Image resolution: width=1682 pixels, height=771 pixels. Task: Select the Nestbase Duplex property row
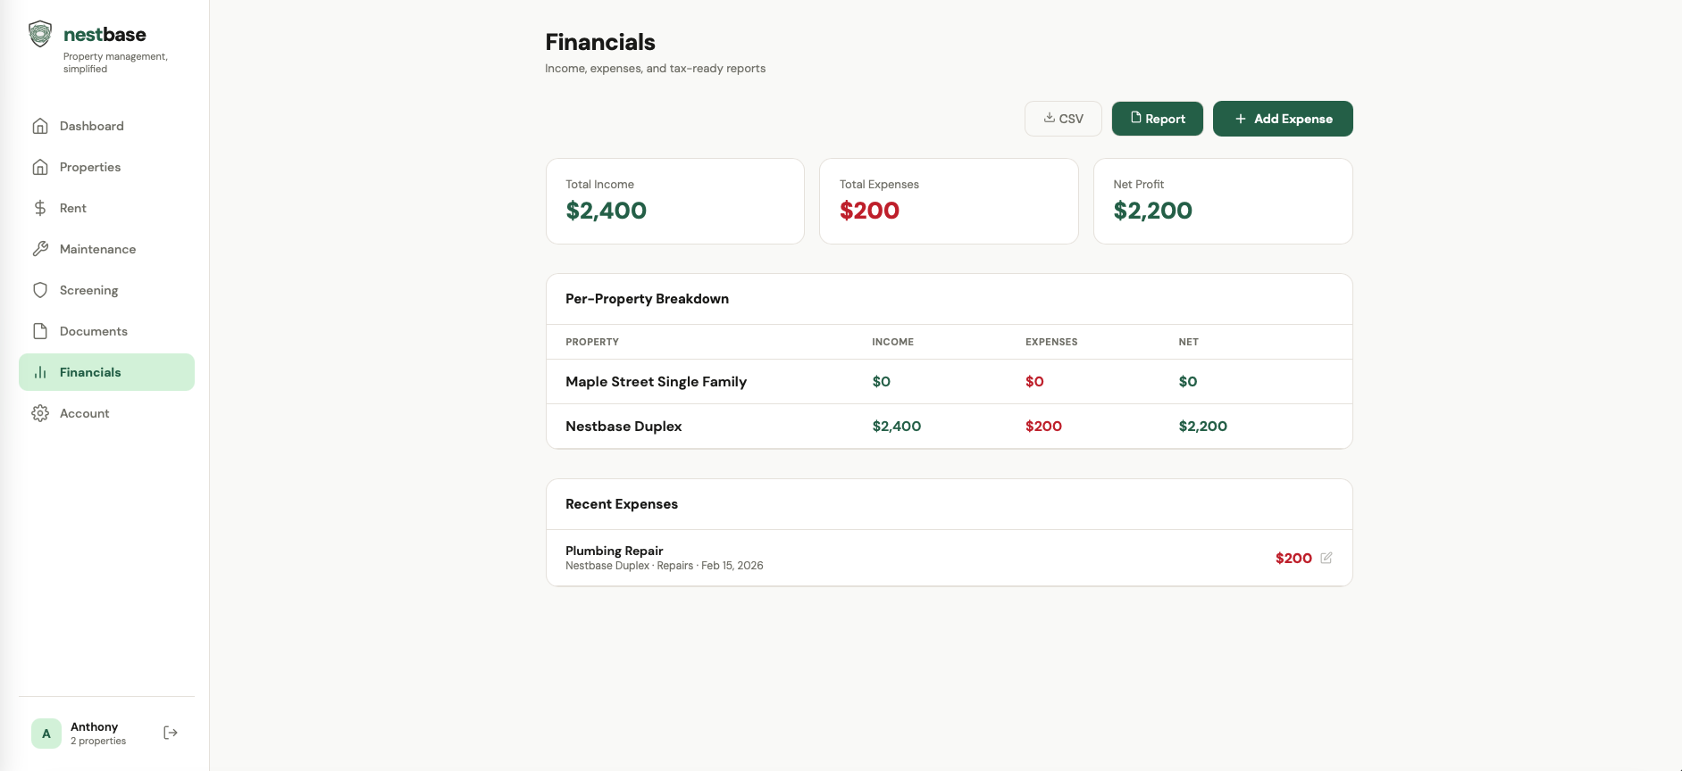point(623,427)
